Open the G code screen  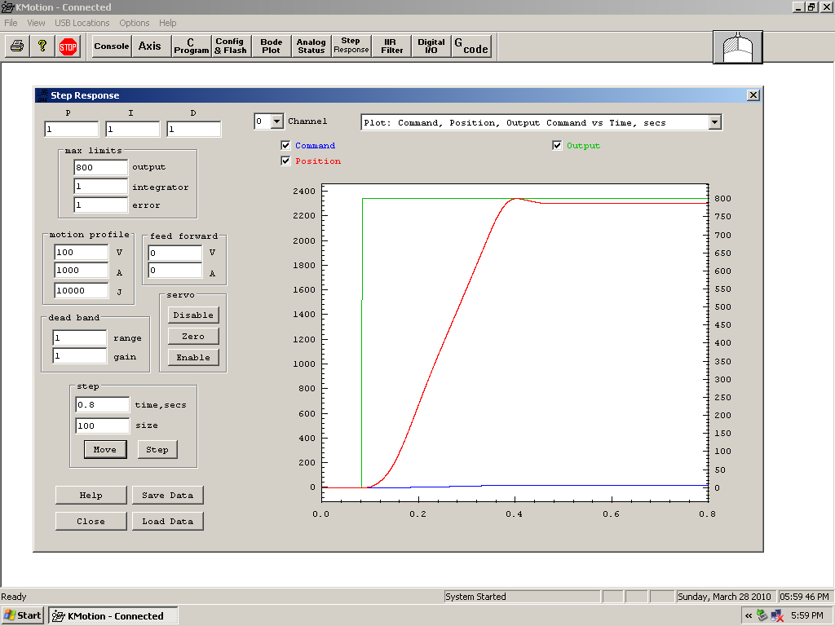point(471,46)
